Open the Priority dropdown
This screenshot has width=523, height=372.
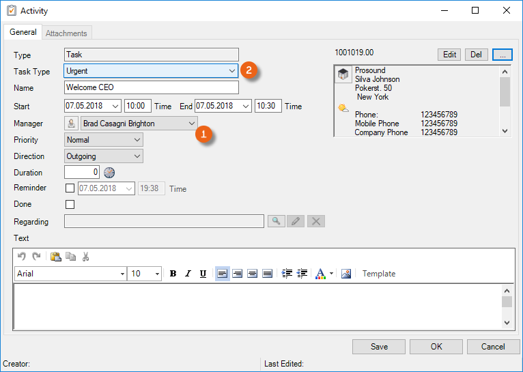[x=137, y=140]
